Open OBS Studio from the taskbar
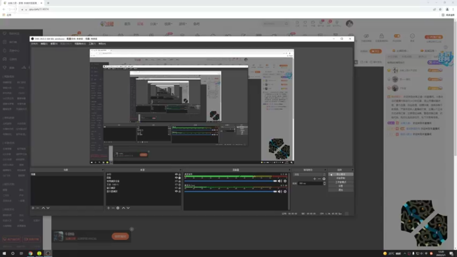The width and height of the screenshot is (457, 257). [x=48, y=254]
